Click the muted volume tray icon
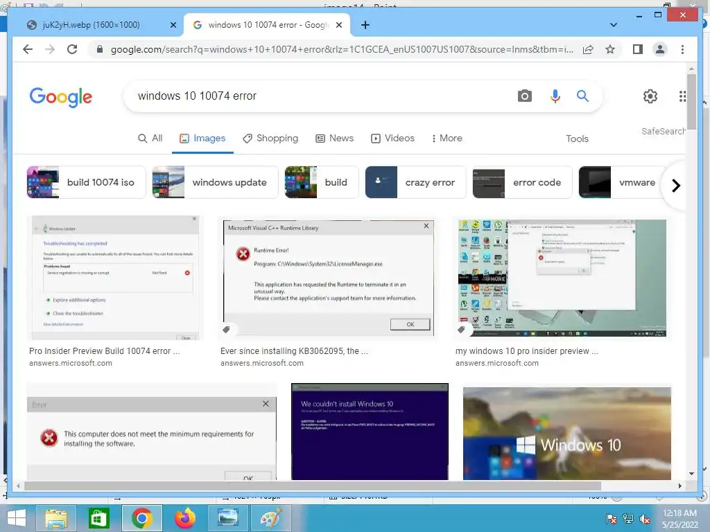 click(644, 519)
